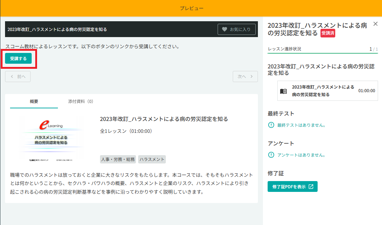Open the course thumbnail image
Screen dimensions: 382x225
[x=51, y=139]
